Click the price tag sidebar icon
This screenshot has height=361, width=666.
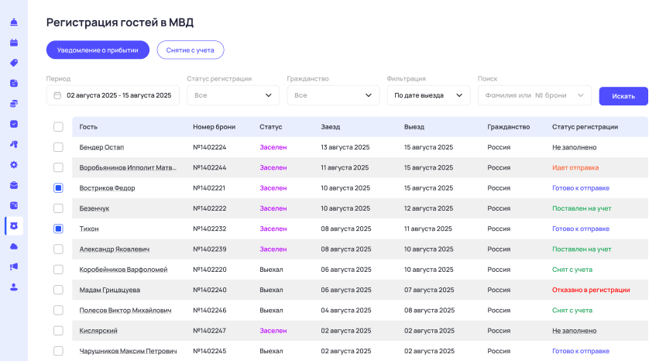pos(14,63)
